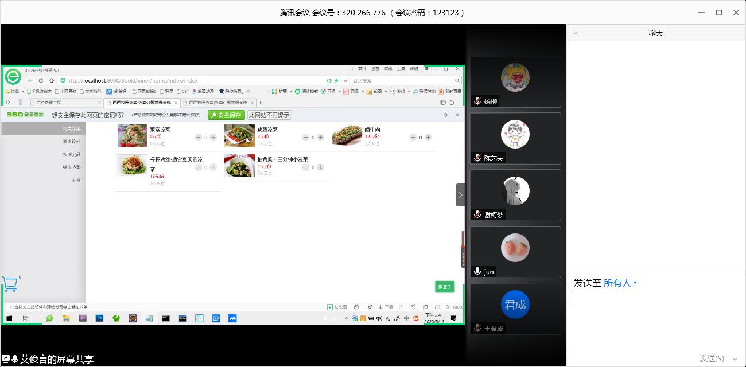Image resolution: width=746 pixels, height=367 pixels.
Task: Click the 360 browser logo icon
Action: 13,76
